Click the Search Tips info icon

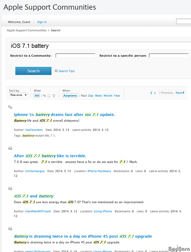[56, 71]
